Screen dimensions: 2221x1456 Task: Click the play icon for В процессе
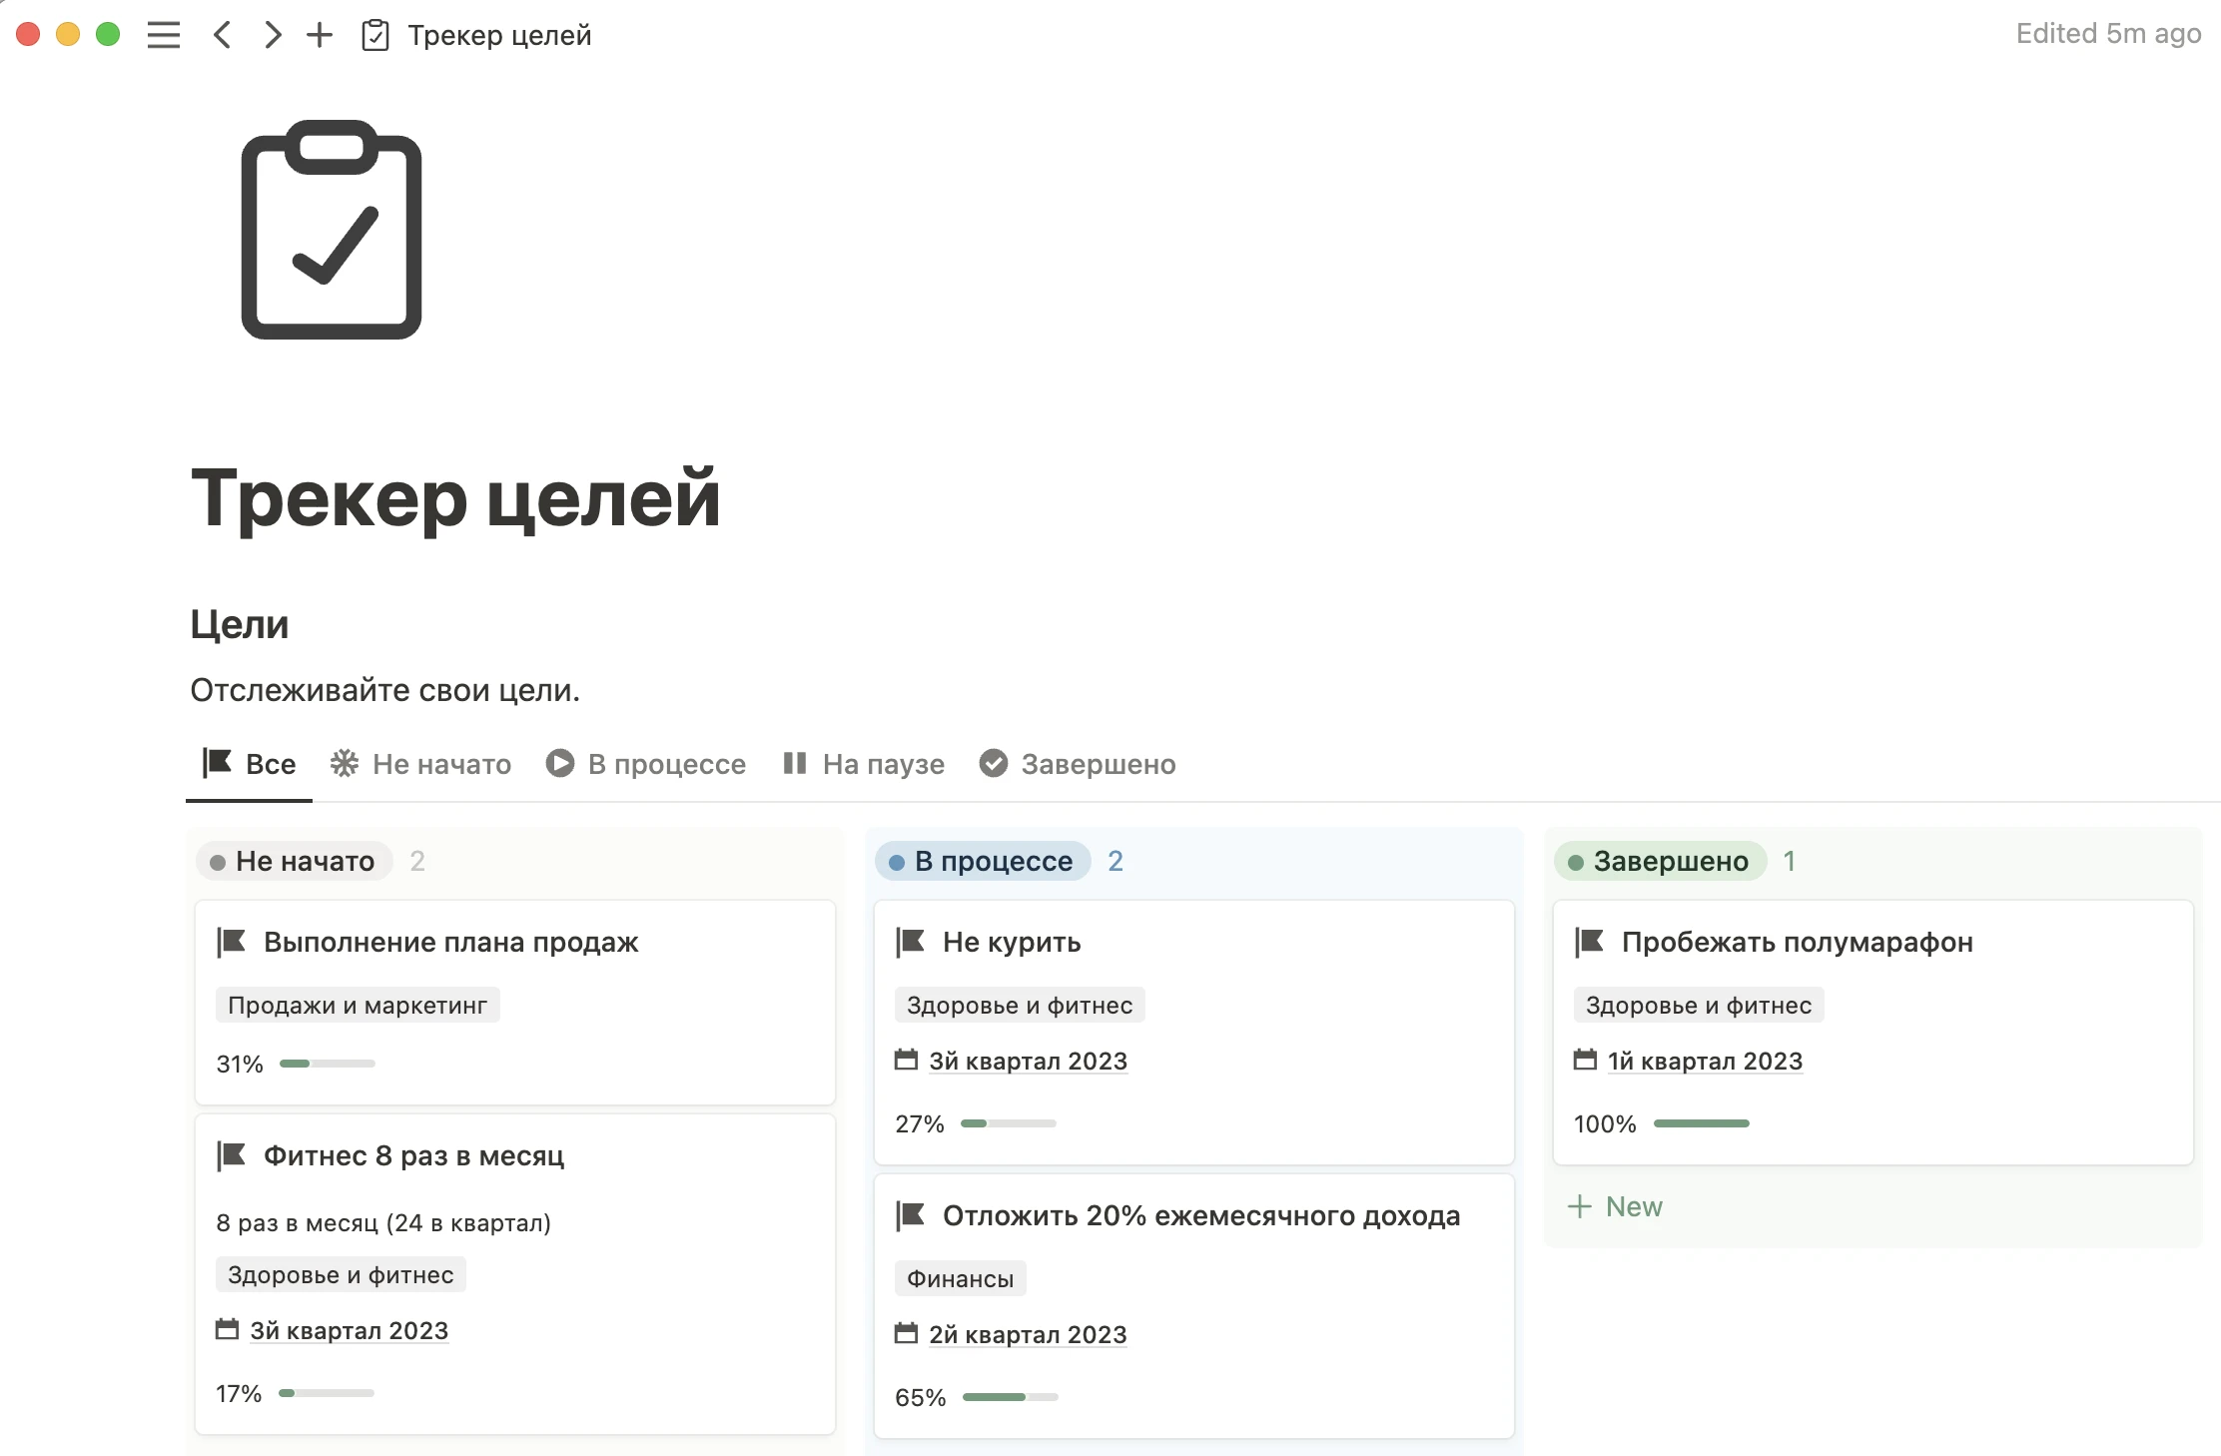(560, 763)
